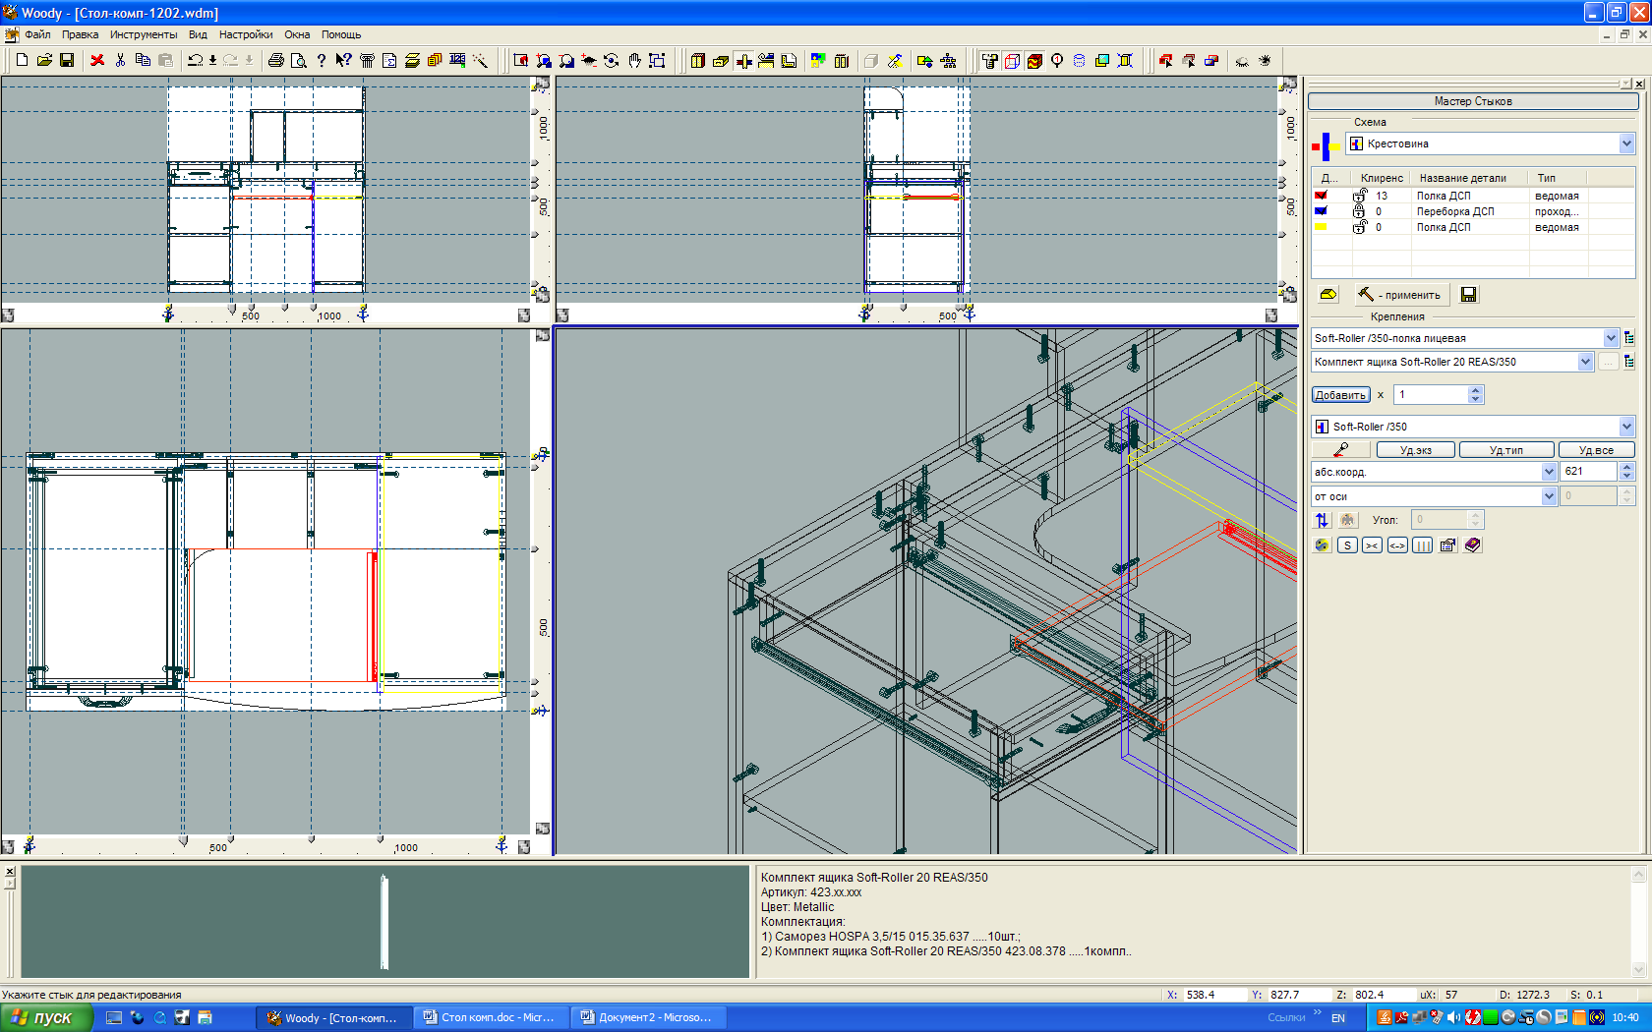This screenshot has width=1652, height=1032.
Task: Click the sigma report sheet icon
Action: pyautogui.click(x=389, y=60)
